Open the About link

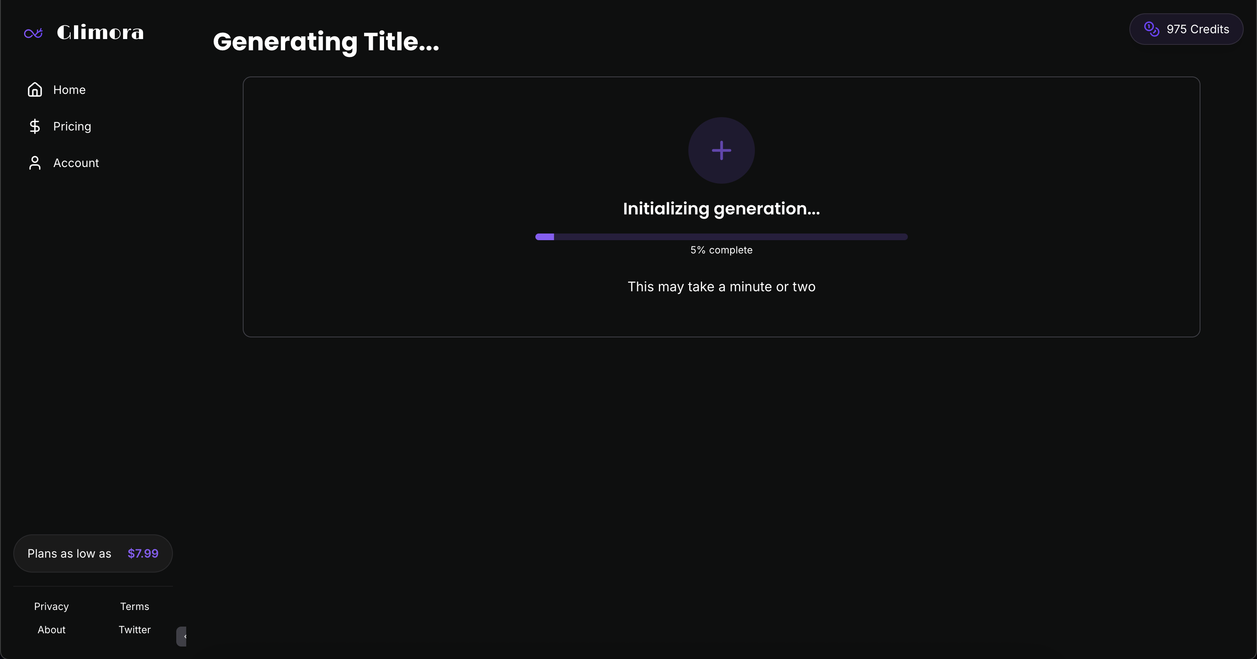51,630
